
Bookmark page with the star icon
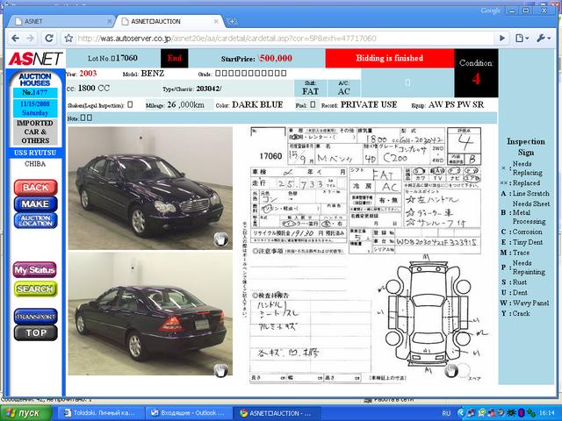[68, 38]
